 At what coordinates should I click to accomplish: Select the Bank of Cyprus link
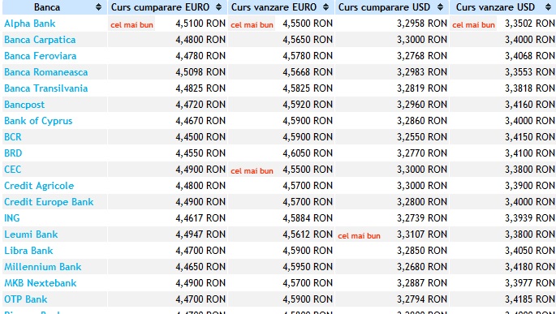[x=38, y=121]
